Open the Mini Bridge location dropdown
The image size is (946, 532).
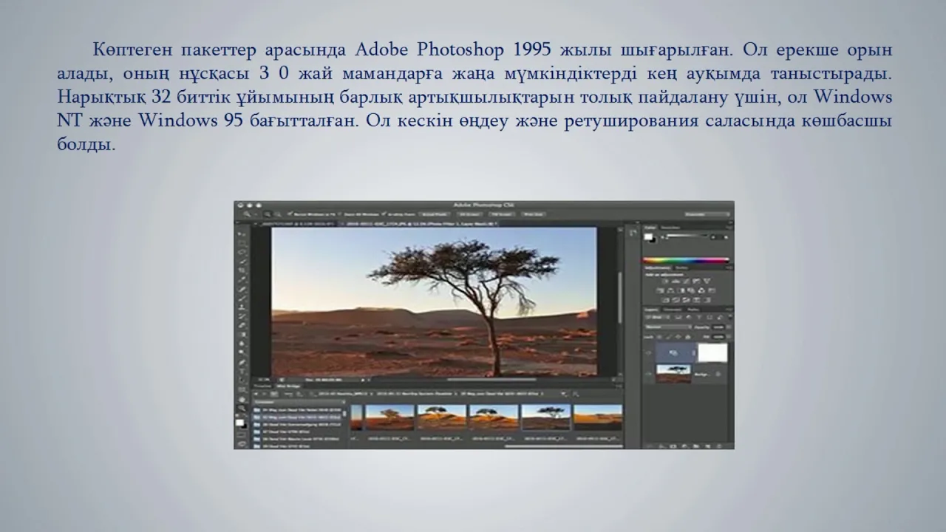[299, 402]
